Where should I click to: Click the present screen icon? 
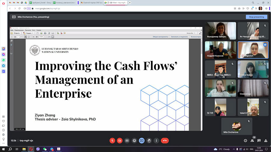(x=142, y=140)
